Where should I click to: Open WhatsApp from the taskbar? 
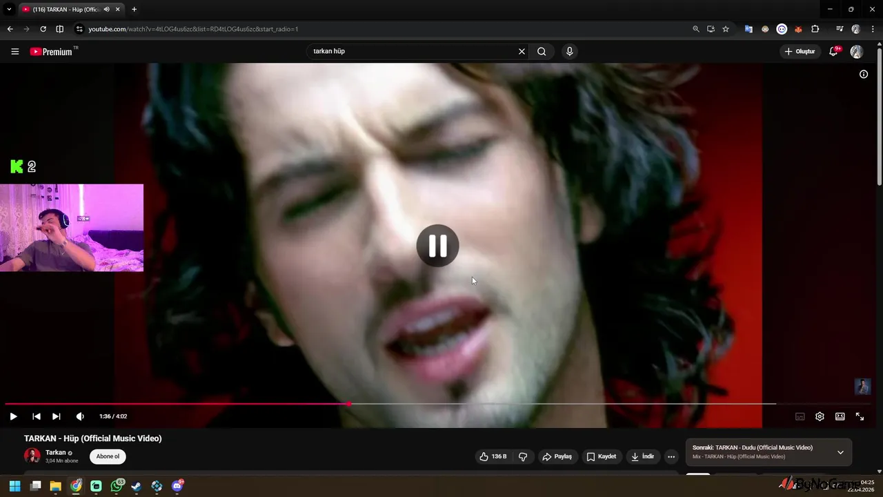coord(117,486)
